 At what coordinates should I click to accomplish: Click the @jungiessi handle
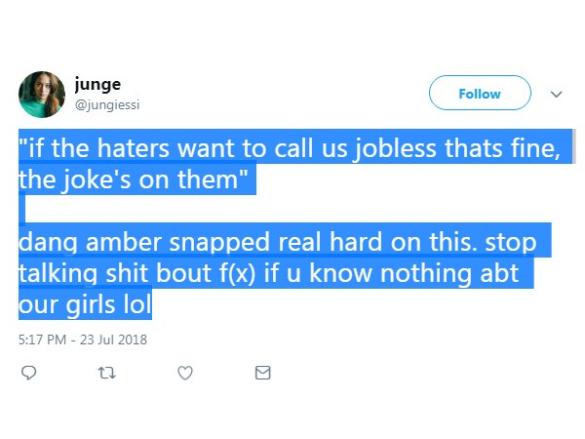[x=113, y=102]
